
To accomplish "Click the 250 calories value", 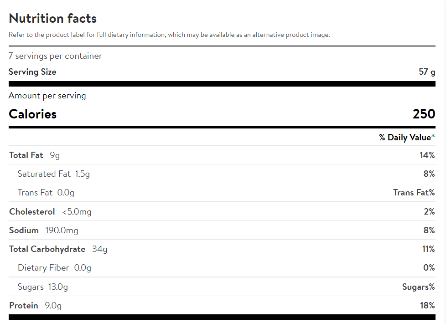I will pyautogui.click(x=424, y=114).
